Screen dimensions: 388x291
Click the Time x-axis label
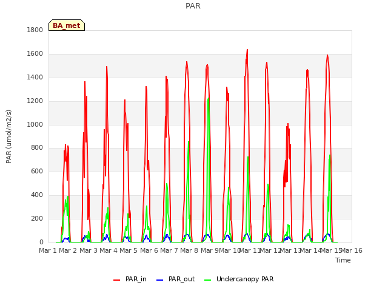pos(343,260)
